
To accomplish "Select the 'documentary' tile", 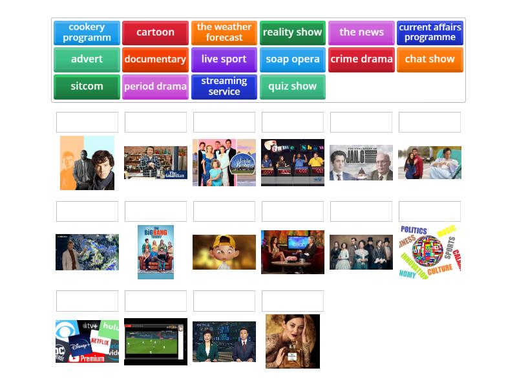I will click(x=155, y=59).
